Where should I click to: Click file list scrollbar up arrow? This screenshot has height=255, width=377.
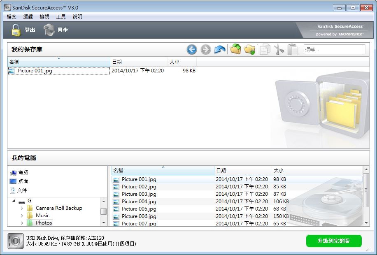point(366,169)
